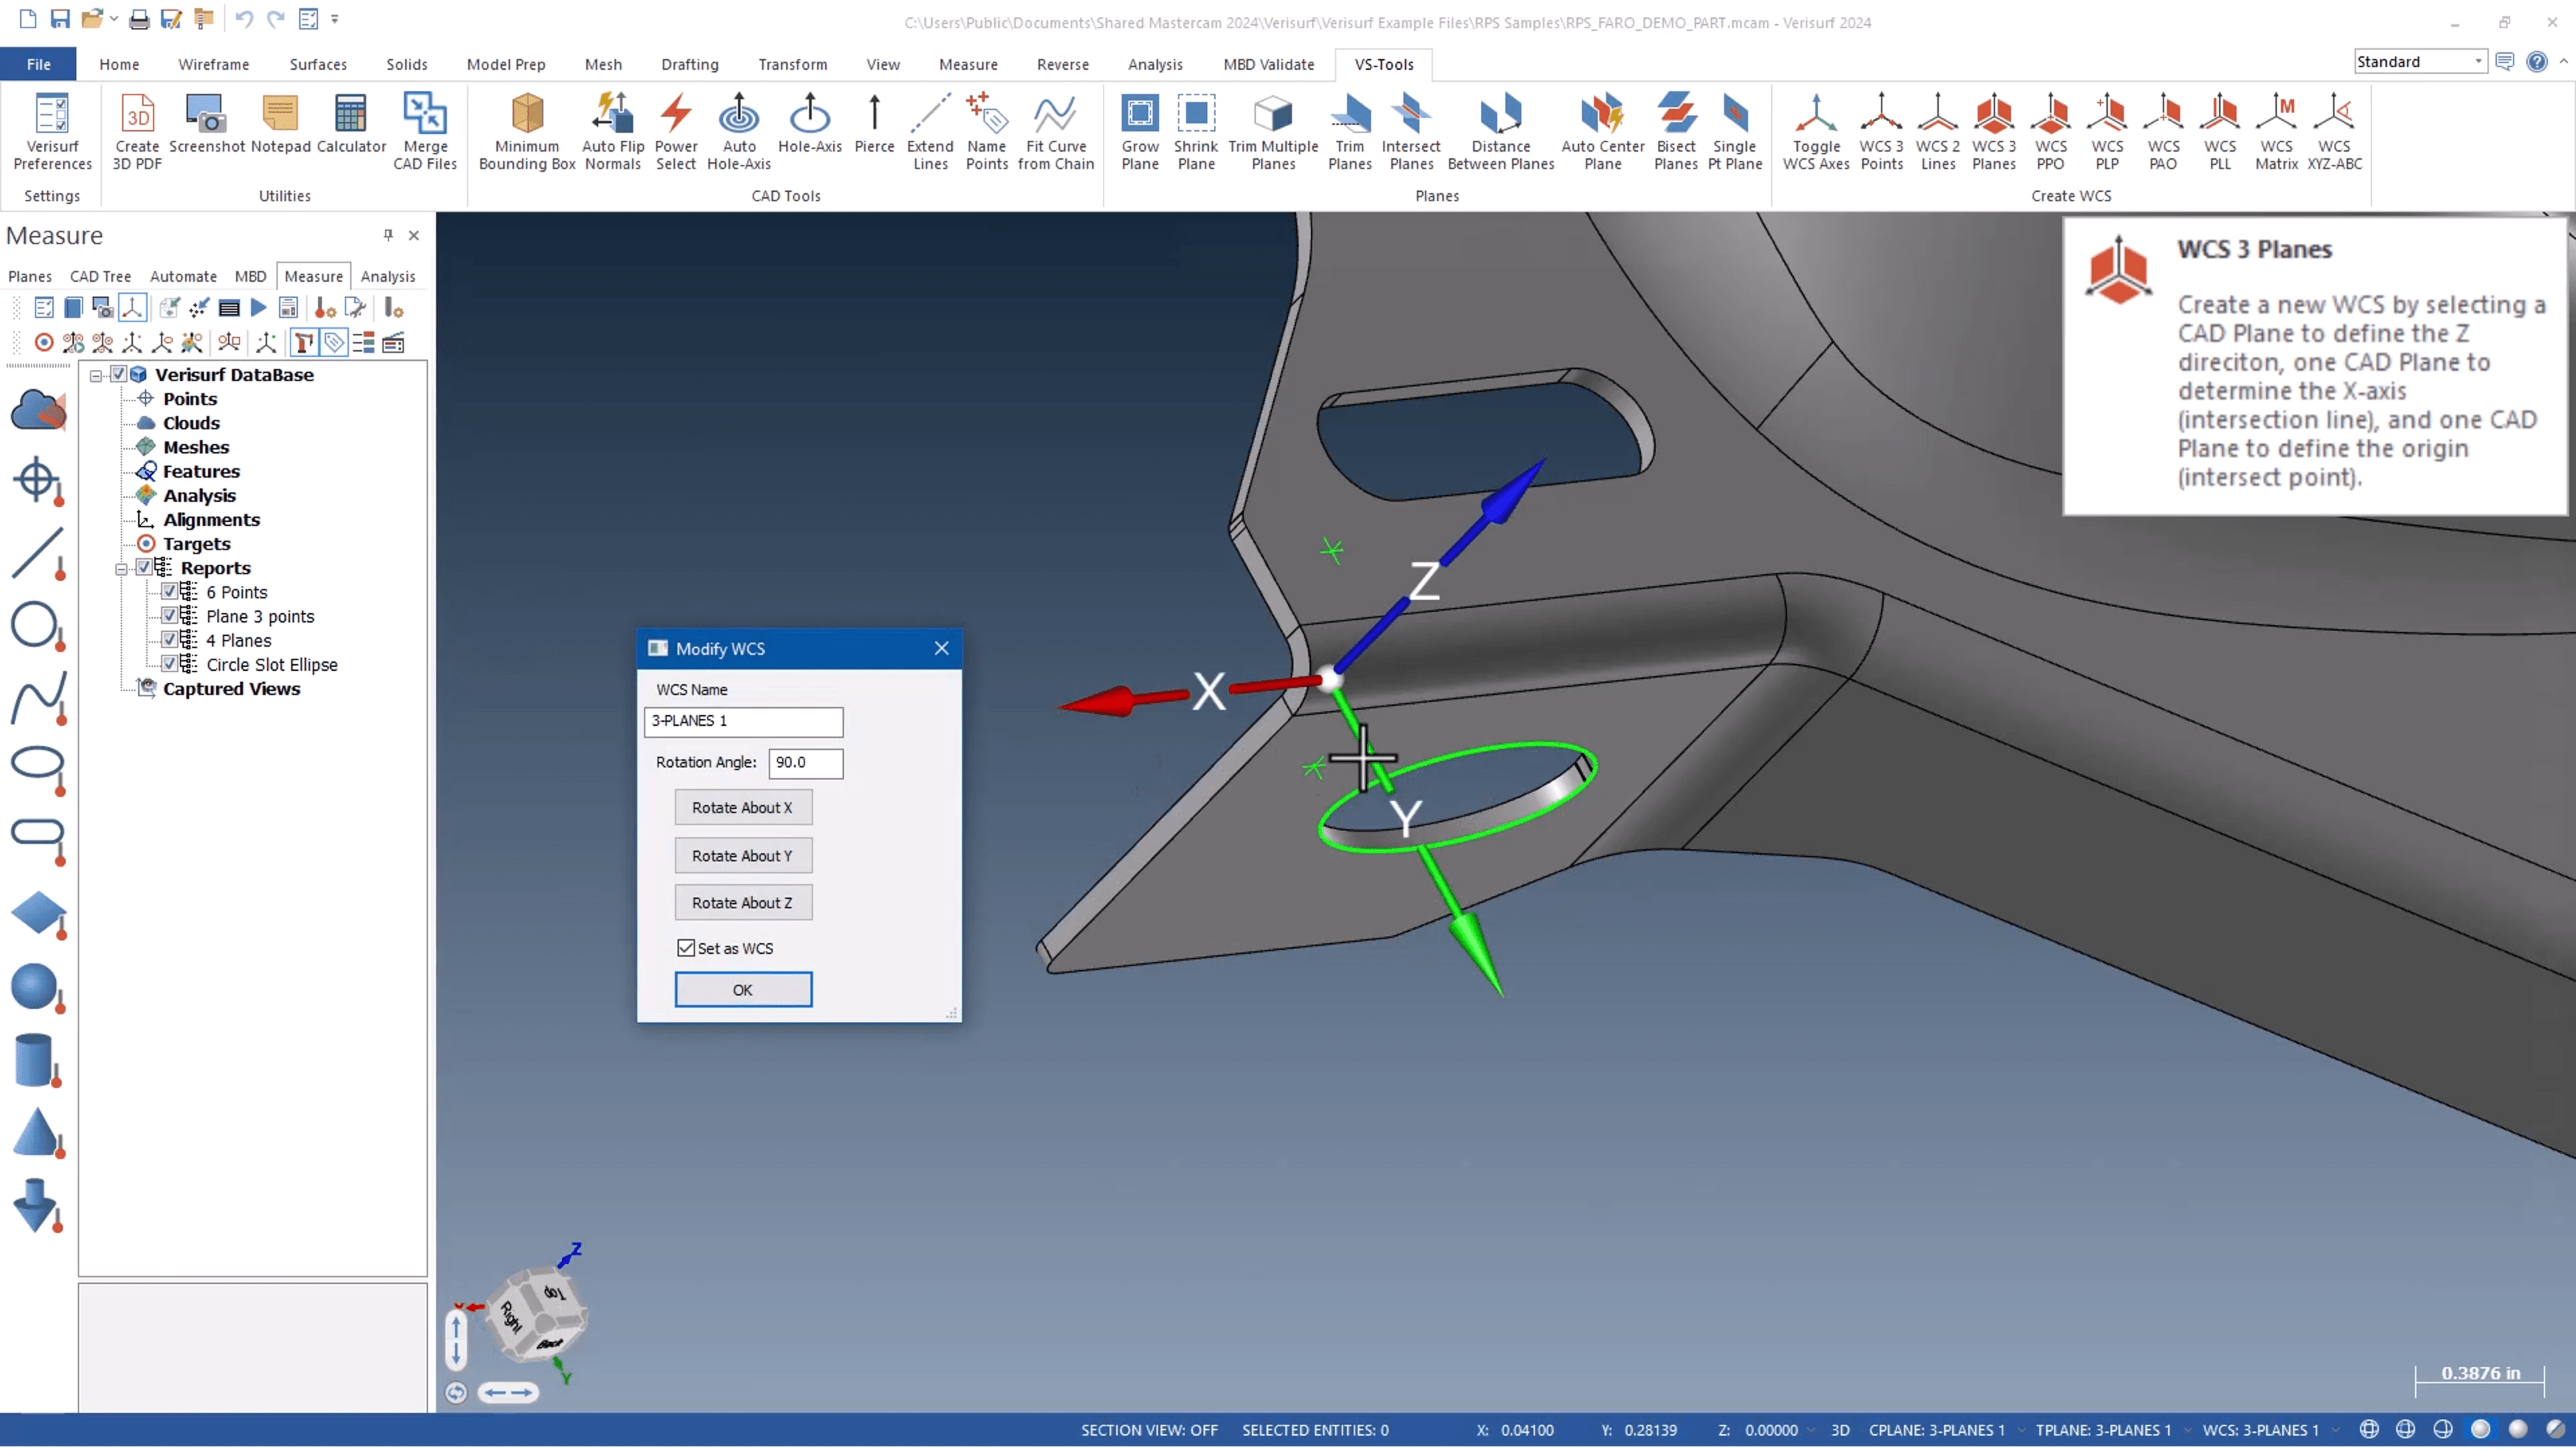The height and width of the screenshot is (1449, 2576).
Task: Open Verisurf Preferences
Action: [52, 132]
